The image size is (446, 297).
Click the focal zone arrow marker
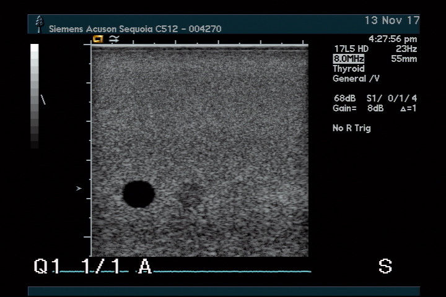pyautogui.click(x=79, y=188)
